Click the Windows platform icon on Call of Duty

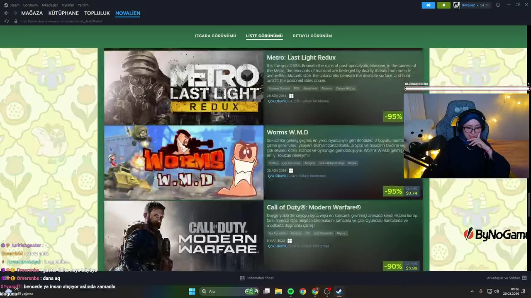pos(290,241)
